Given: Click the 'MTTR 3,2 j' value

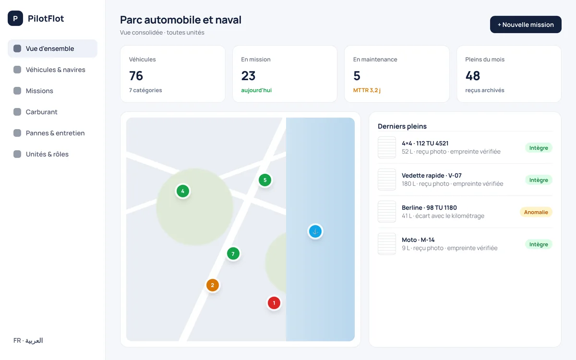Looking at the screenshot, I should click(x=367, y=90).
